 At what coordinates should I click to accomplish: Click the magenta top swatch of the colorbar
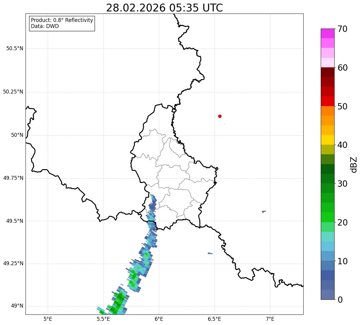click(x=327, y=33)
